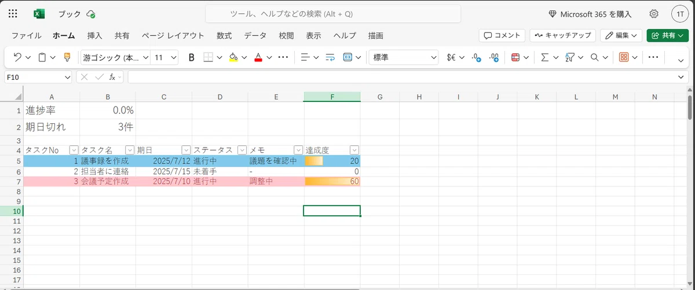Click the Find magnifier icon
The image size is (695, 290).
(x=594, y=57)
